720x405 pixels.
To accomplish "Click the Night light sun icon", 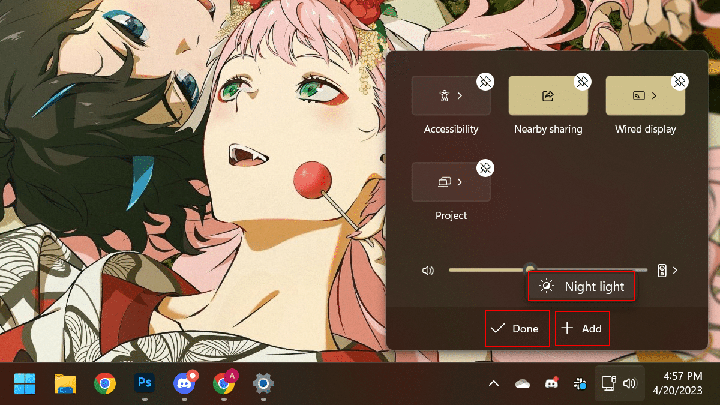I will tap(547, 286).
